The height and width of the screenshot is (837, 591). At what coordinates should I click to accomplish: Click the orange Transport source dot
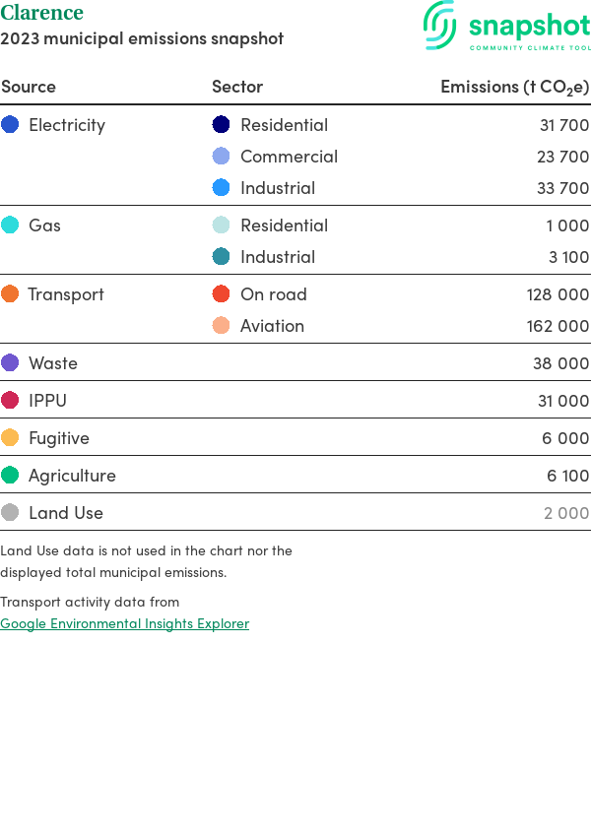pos(10,293)
